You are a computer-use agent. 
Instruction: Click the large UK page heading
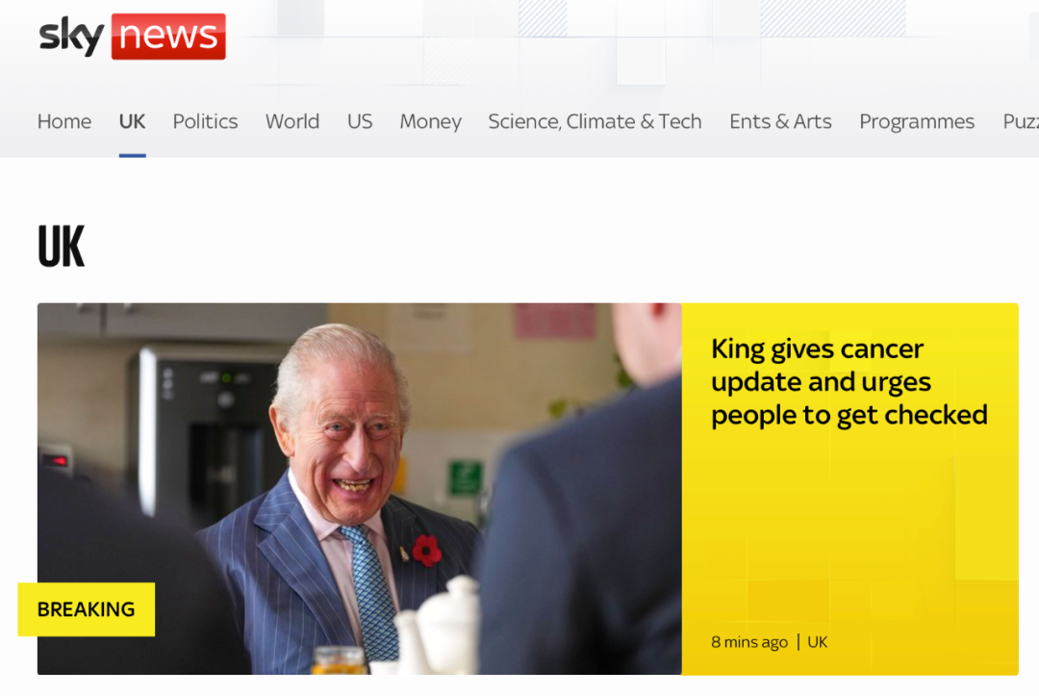pos(61,245)
